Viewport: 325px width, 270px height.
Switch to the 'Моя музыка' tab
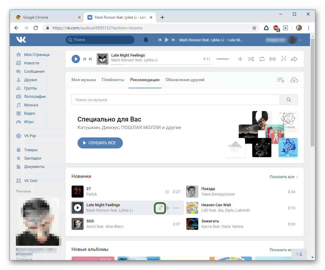pos(84,80)
